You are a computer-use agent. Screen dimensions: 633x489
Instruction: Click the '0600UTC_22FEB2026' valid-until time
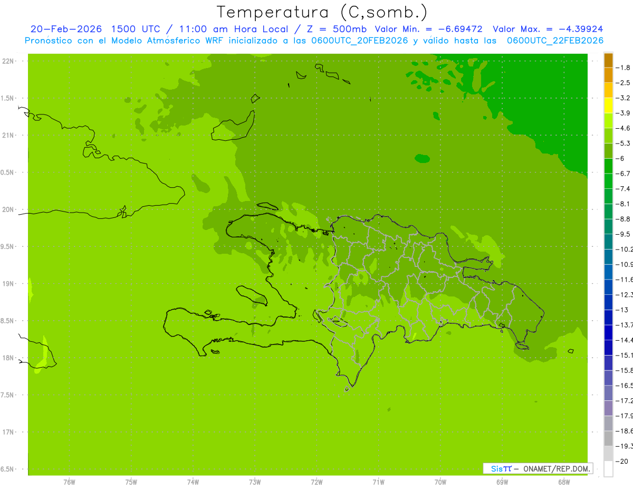tap(555, 41)
